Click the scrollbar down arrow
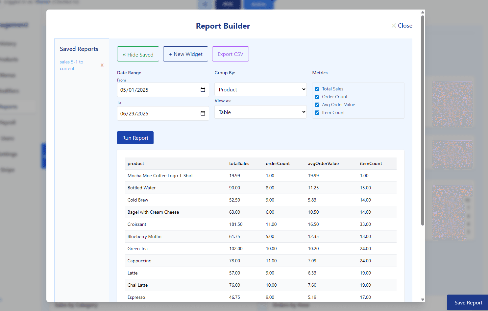The width and height of the screenshot is (488, 311). 423,299
